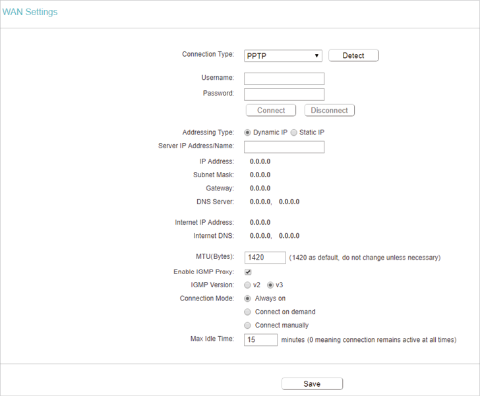Click the Max Idle Time minutes hint text
This screenshot has width=480, height=396.
click(369, 340)
